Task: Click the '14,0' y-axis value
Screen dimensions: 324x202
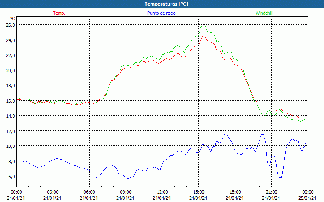Action: click(11, 116)
